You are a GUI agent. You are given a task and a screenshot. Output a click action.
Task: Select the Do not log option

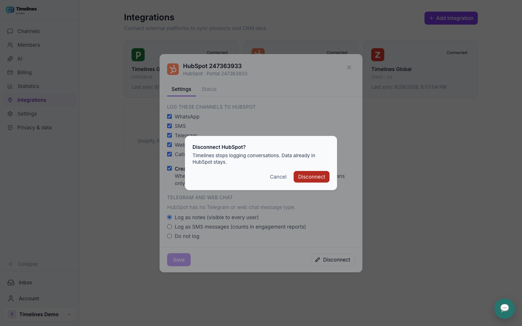click(x=169, y=236)
